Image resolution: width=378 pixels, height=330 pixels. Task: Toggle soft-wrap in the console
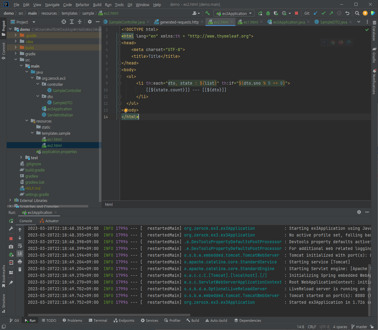(x=20, y=246)
